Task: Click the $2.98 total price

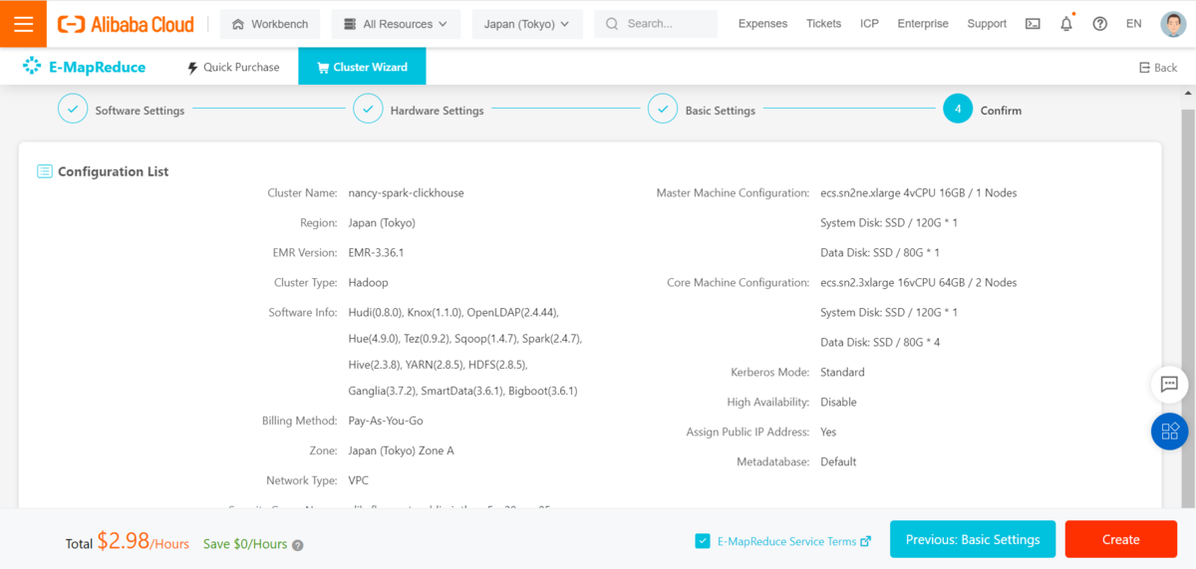Action: 124,541
